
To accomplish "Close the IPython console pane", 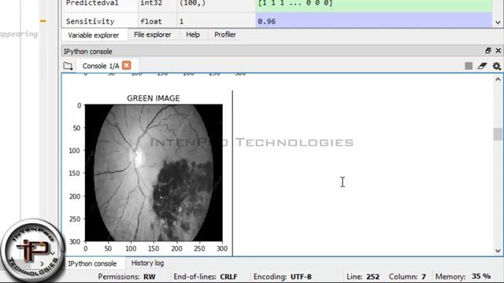I will coord(498,50).
